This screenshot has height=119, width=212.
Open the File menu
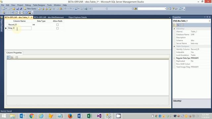(x=2, y=5)
